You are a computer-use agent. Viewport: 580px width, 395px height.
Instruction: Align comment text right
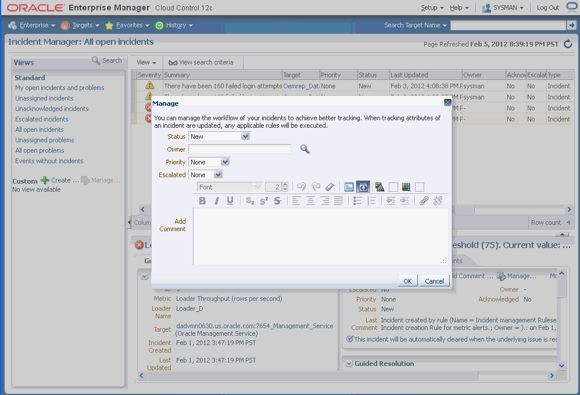(324, 200)
